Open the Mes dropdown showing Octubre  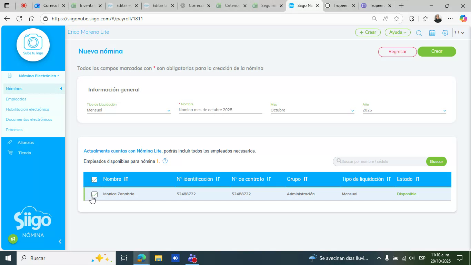click(x=312, y=110)
